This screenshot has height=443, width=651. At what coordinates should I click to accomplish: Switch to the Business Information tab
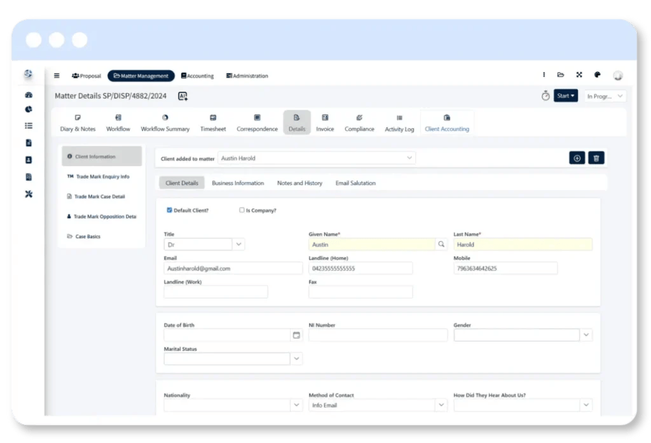click(x=238, y=183)
